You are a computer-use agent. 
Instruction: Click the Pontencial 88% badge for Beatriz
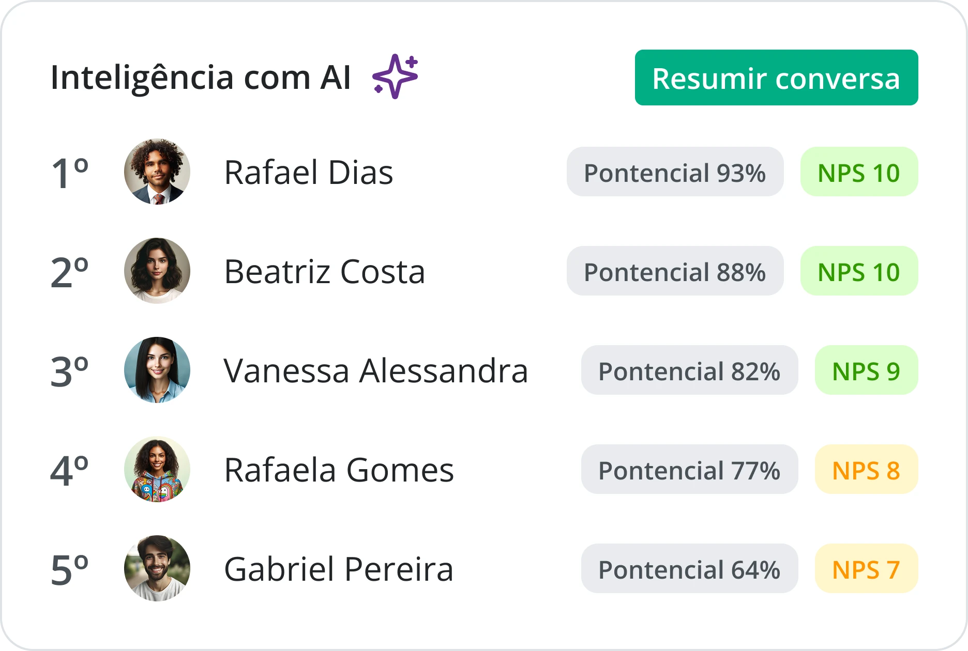coord(675,270)
